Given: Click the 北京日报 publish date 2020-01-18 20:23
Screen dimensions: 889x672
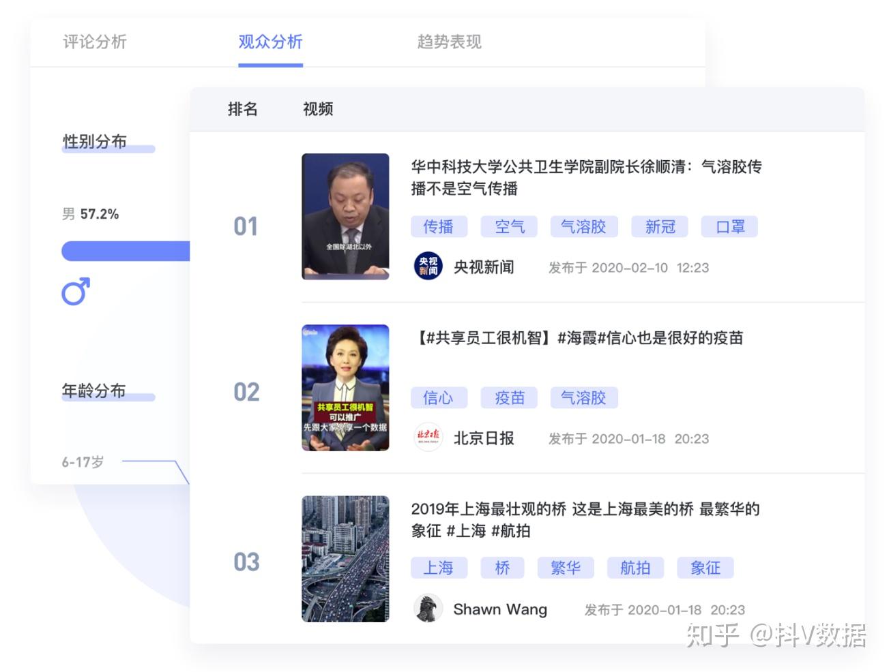Looking at the screenshot, I should click(628, 439).
